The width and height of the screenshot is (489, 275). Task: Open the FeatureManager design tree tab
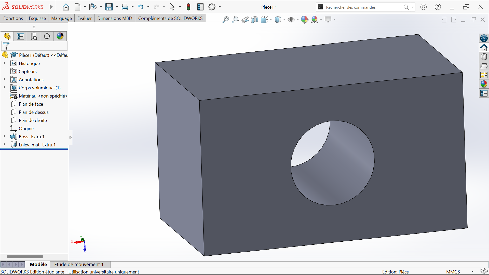7,36
